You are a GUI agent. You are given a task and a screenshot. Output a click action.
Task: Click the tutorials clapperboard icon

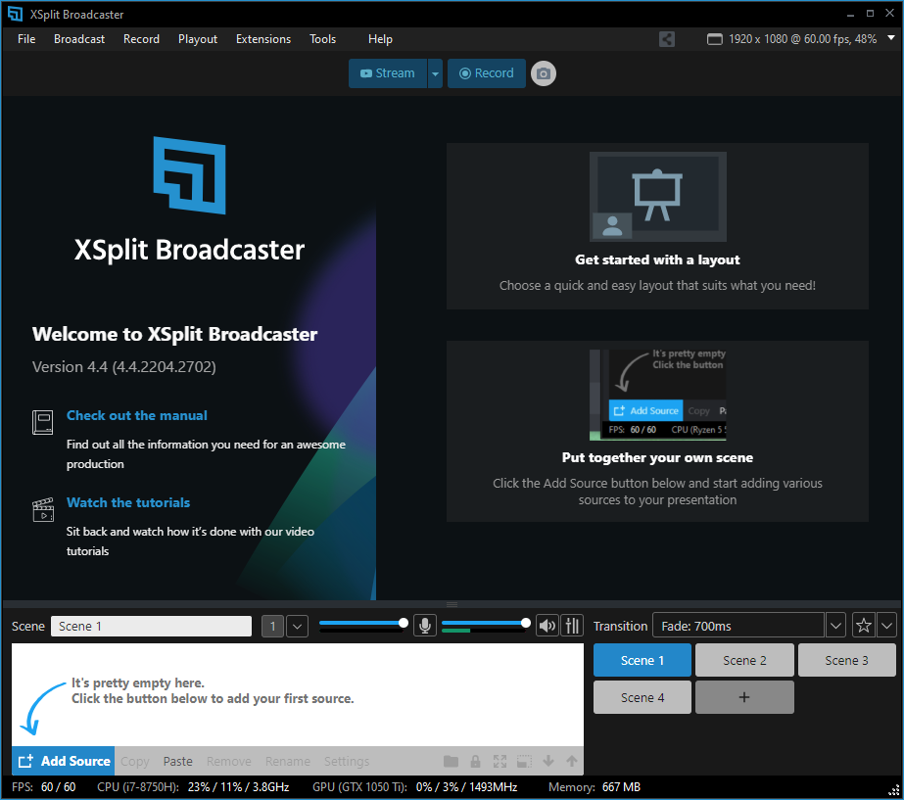point(43,509)
